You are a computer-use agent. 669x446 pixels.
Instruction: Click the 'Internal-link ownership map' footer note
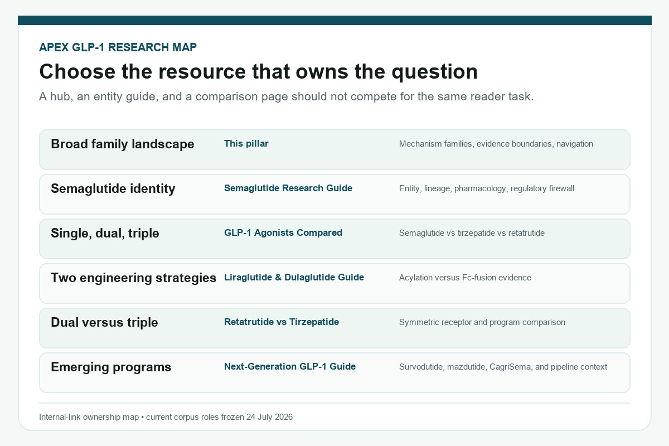pyautogui.click(x=166, y=417)
